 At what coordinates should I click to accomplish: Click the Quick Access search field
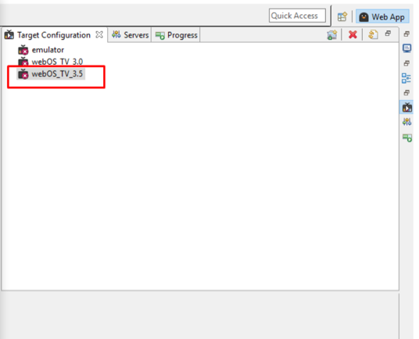[297, 16]
